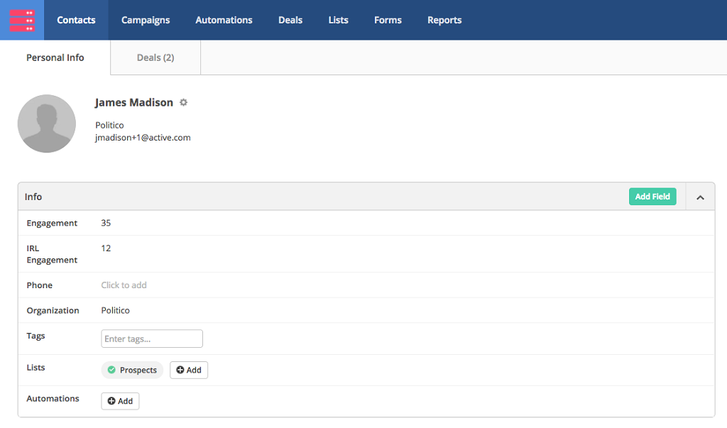The height and width of the screenshot is (428, 727).
Task: Navigate to the Lists page
Action: tap(339, 20)
